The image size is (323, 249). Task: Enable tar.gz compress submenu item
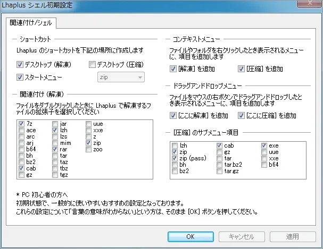click(219, 171)
